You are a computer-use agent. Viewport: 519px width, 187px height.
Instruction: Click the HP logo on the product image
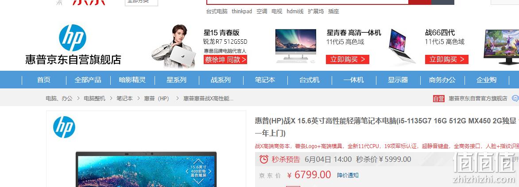(64, 127)
